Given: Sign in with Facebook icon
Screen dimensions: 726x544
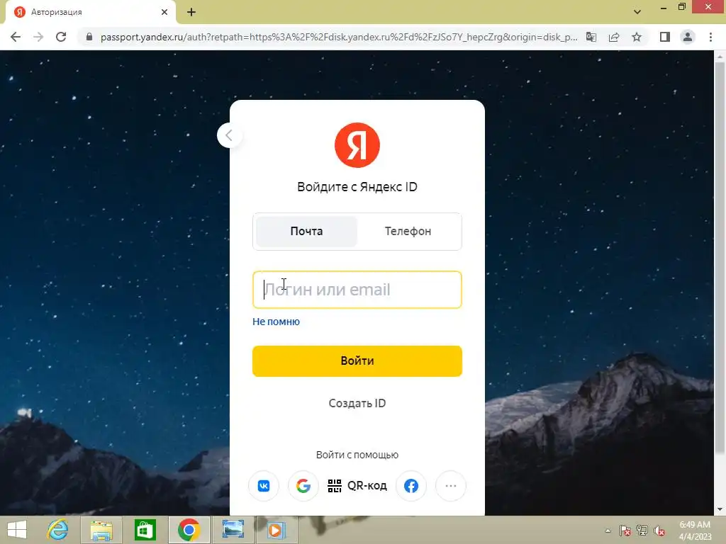Looking at the screenshot, I should (411, 486).
